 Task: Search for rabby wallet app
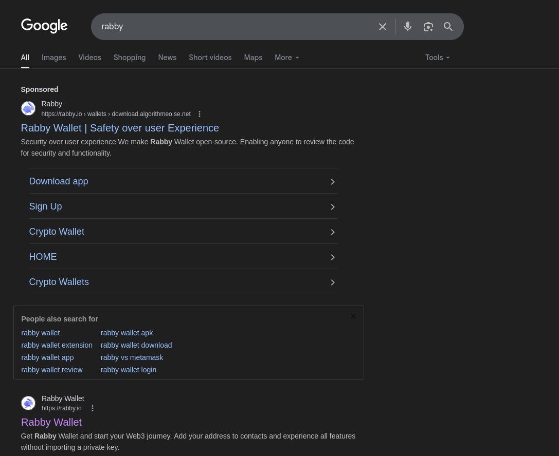[x=47, y=357]
